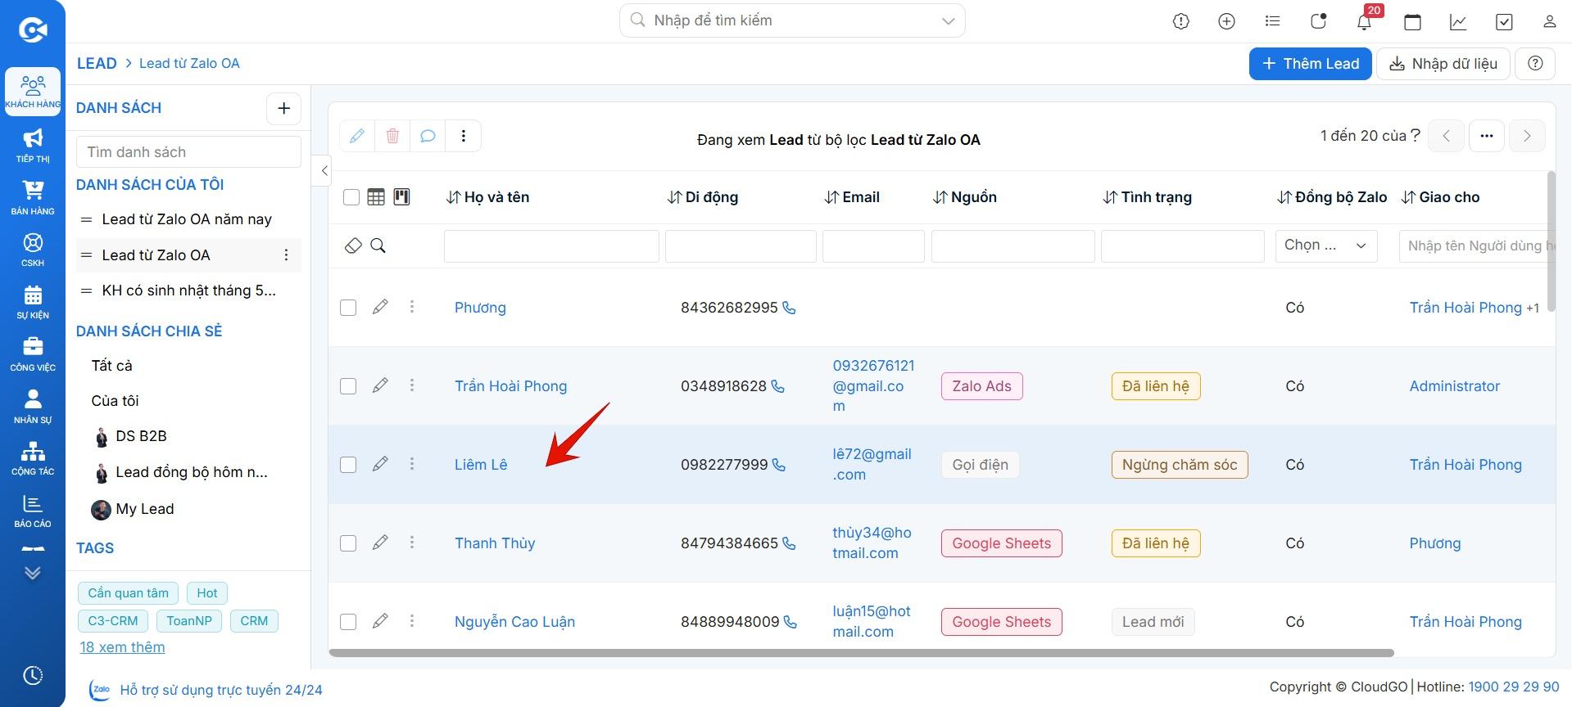The image size is (1572, 707).
Task: Click the rounded square notification icon in top bar
Action: [x=1318, y=21]
